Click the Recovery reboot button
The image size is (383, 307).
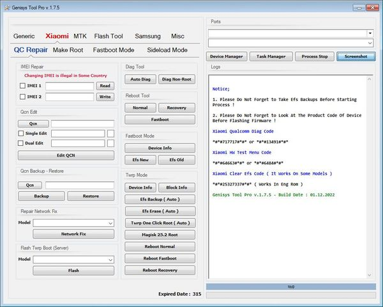click(177, 107)
